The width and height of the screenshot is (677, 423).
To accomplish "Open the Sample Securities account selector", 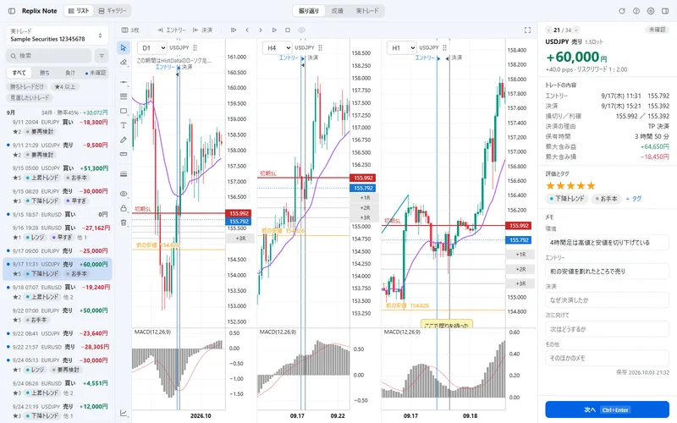I will (57, 36).
